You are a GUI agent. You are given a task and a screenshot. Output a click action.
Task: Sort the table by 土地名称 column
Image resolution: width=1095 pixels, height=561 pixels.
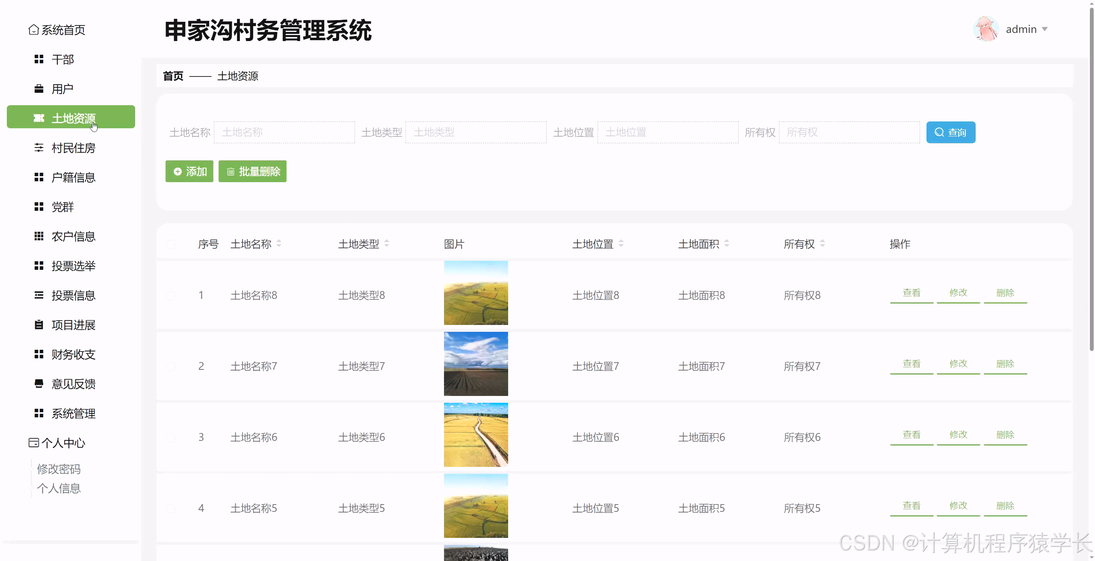pos(279,244)
